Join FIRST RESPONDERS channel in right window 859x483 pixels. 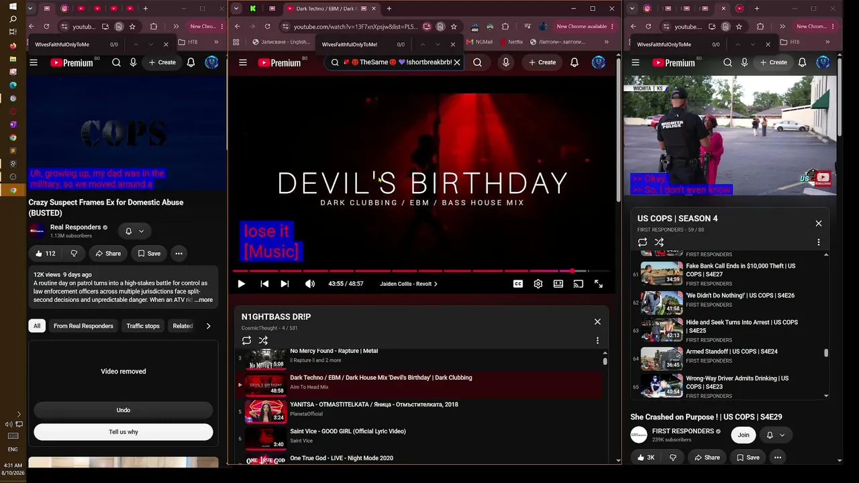coord(744,435)
